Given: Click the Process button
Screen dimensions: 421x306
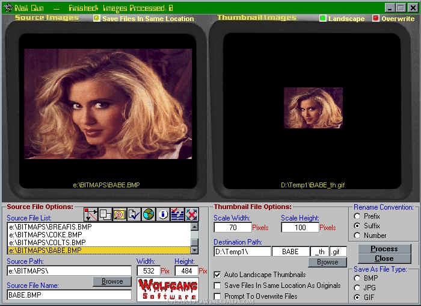Looking at the screenshot, I should coord(384,249).
